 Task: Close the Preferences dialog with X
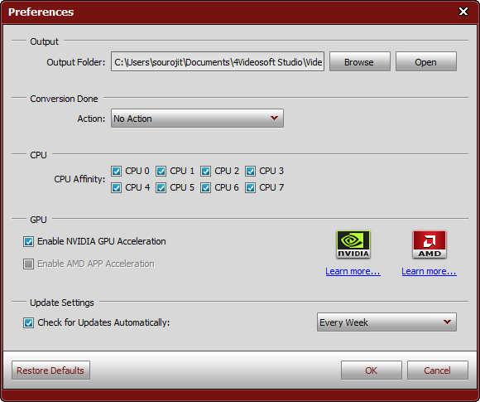(x=463, y=12)
